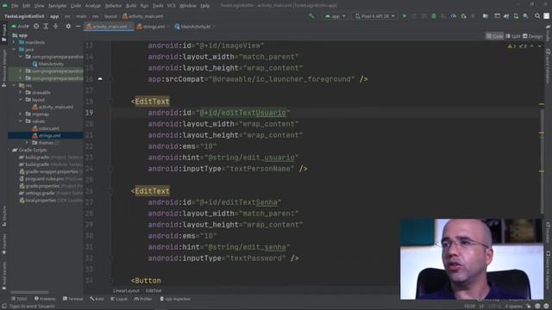Screen dimensions: 552x310
Task: Open the Resource Manager side tab
Action: (3, 69)
